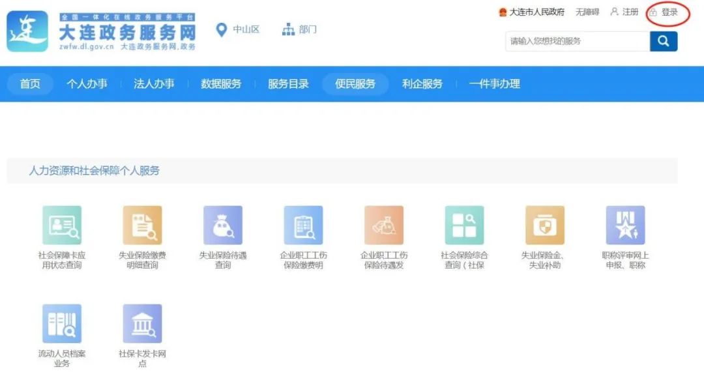The image size is (704, 382).
Task: Open 失业保险缴费明细查询 icon
Action: coord(142,226)
